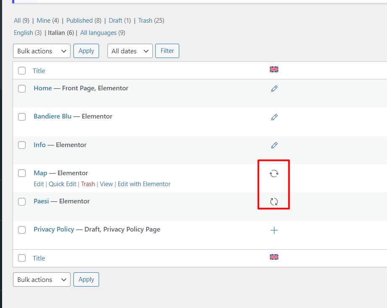Expand the bottom Bulk actions dropdown
This screenshot has height=308, width=387.
pos(42,279)
